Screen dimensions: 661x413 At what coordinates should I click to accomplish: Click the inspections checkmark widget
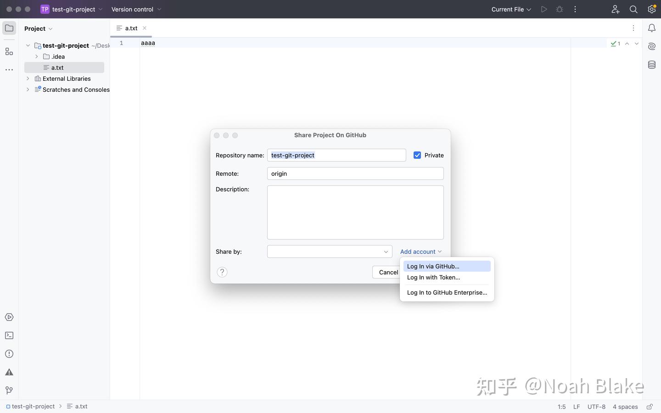point(616,44)
